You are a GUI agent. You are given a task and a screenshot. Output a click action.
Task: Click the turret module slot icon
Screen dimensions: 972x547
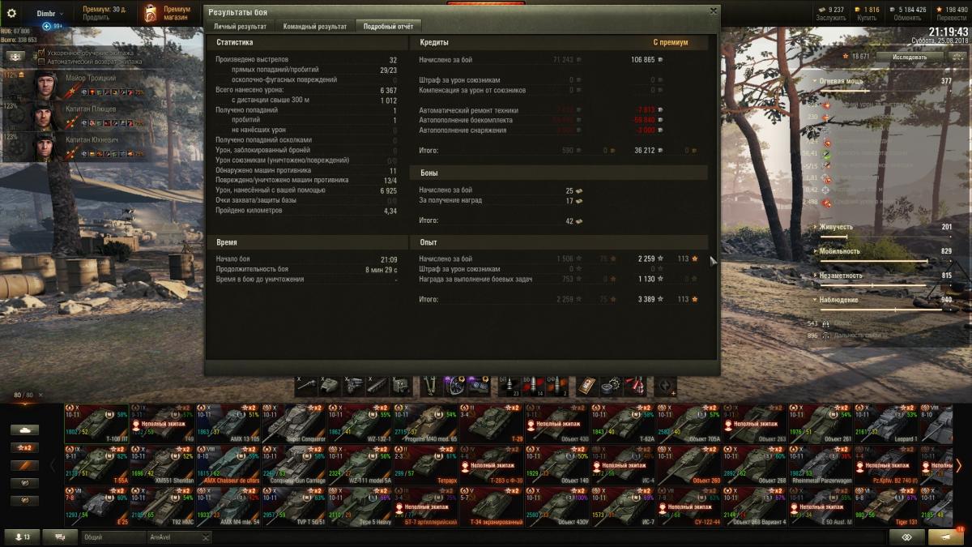click(330, 386)
